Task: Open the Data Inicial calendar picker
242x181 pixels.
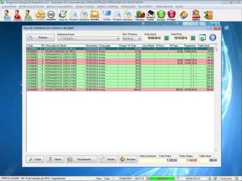Action: pos(166,38)
